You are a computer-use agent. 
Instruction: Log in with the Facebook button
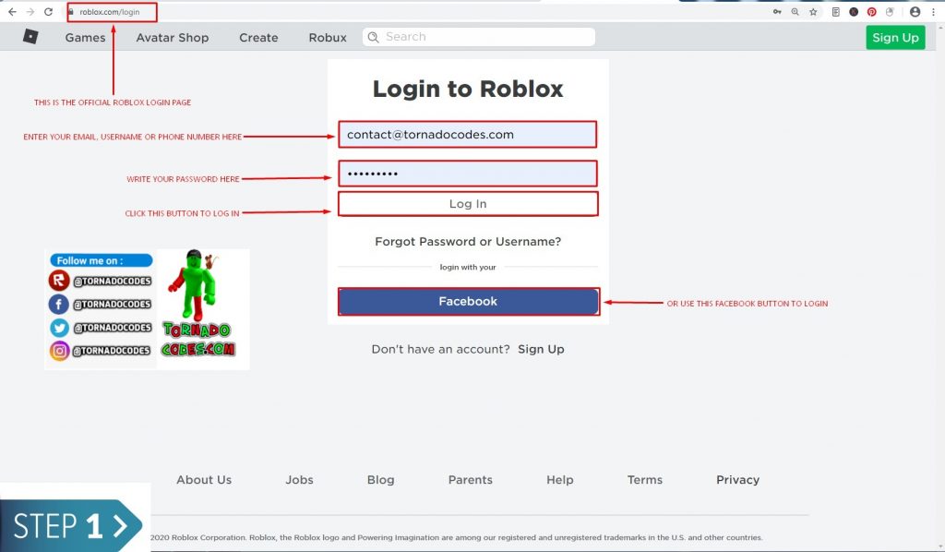pyautogui.click(x=468, y=301)
